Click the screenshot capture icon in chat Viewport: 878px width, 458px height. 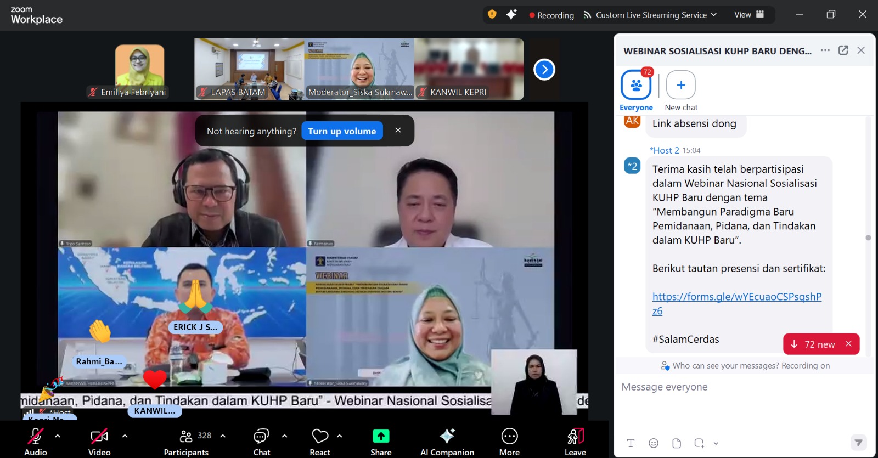[699, 443]
